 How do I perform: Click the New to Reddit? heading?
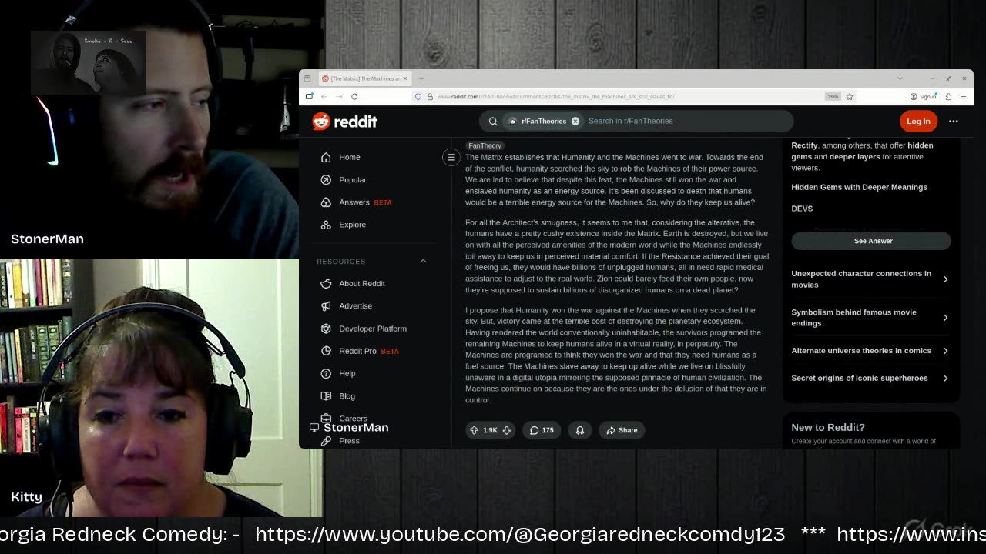(x=828, y=427)
